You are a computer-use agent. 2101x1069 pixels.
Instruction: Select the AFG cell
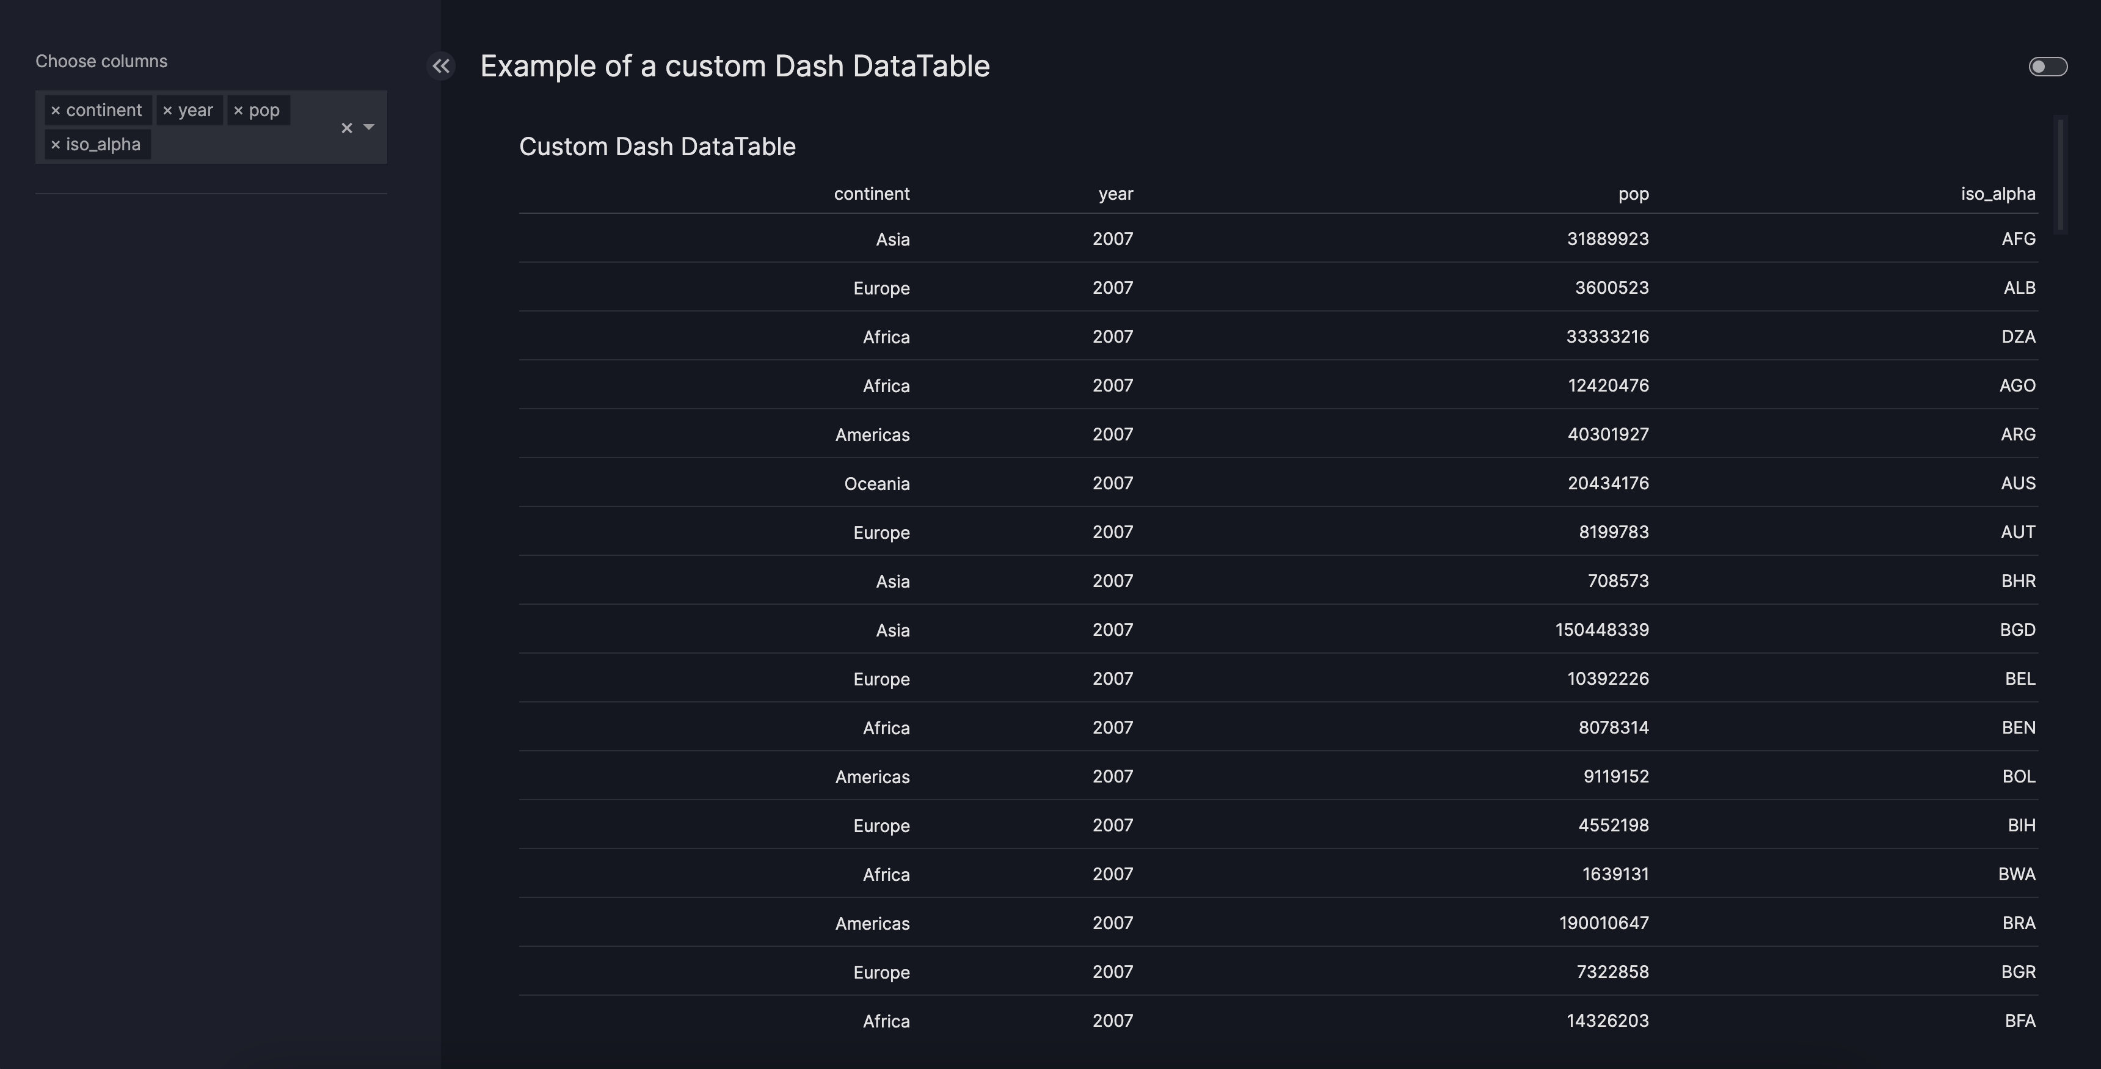pos(2018,239)
